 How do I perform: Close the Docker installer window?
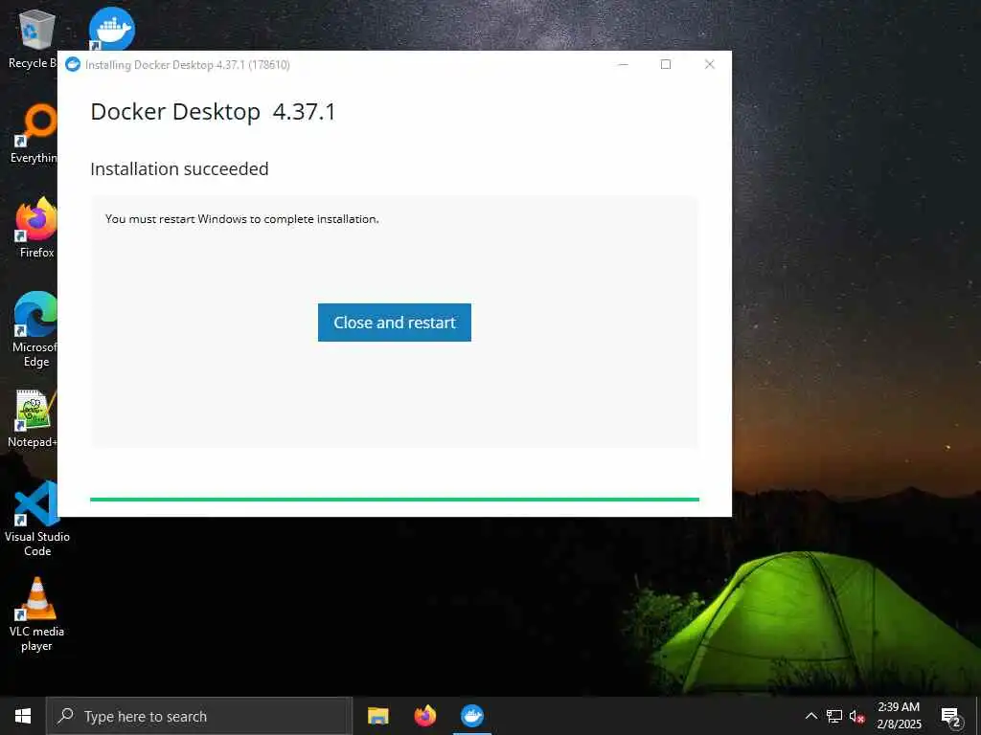click(x=710, y=64)
